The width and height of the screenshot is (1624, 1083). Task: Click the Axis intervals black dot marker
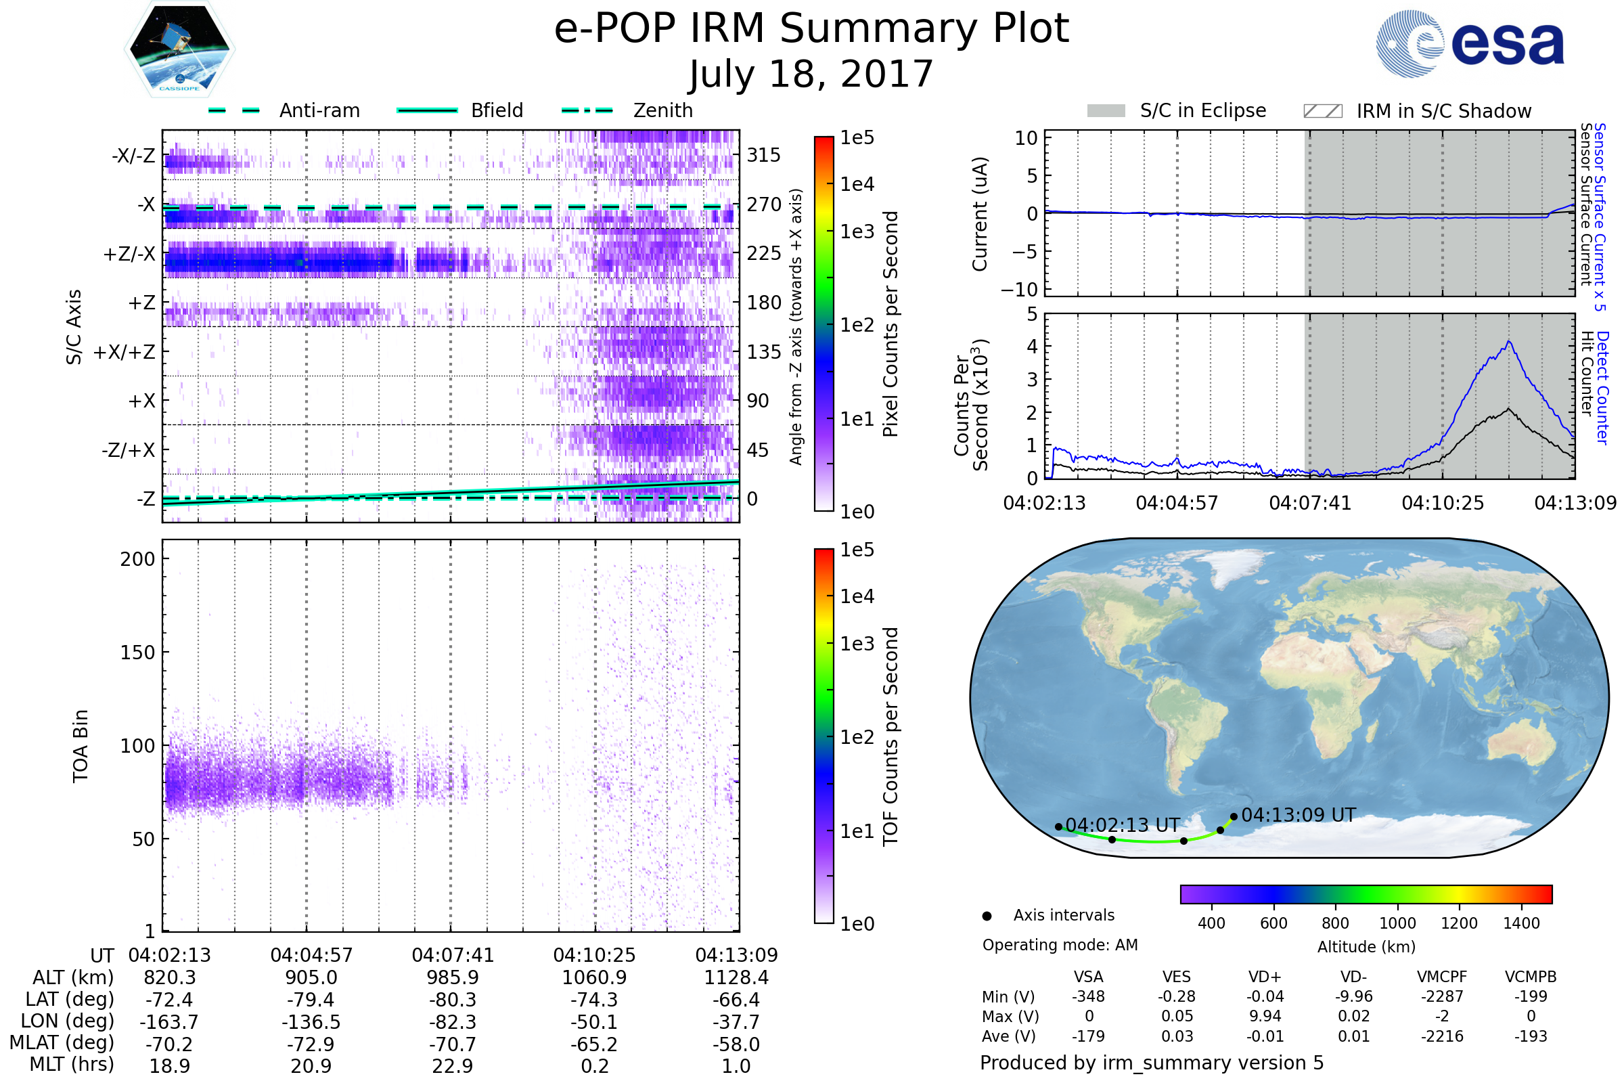987,916
